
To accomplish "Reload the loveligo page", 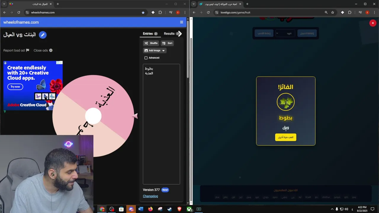I will tap(208, 12).
